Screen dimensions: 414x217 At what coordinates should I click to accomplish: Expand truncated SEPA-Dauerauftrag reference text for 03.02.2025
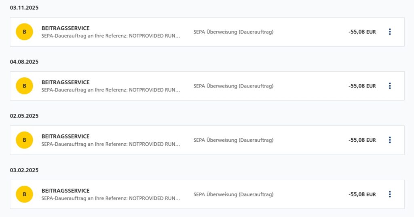[110, 198]
